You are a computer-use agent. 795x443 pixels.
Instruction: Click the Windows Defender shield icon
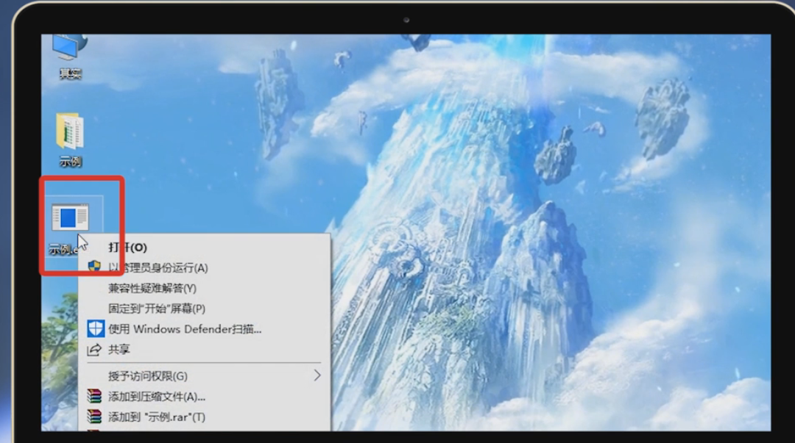pyautogui.click(x=95, y=328)
